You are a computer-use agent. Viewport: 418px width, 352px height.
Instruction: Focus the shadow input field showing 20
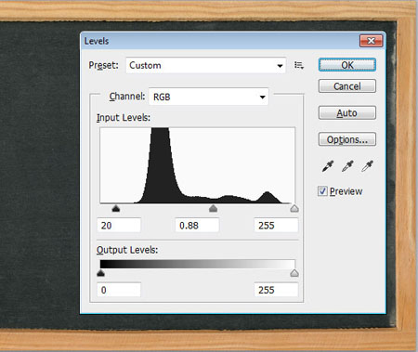tap(119, 225)
